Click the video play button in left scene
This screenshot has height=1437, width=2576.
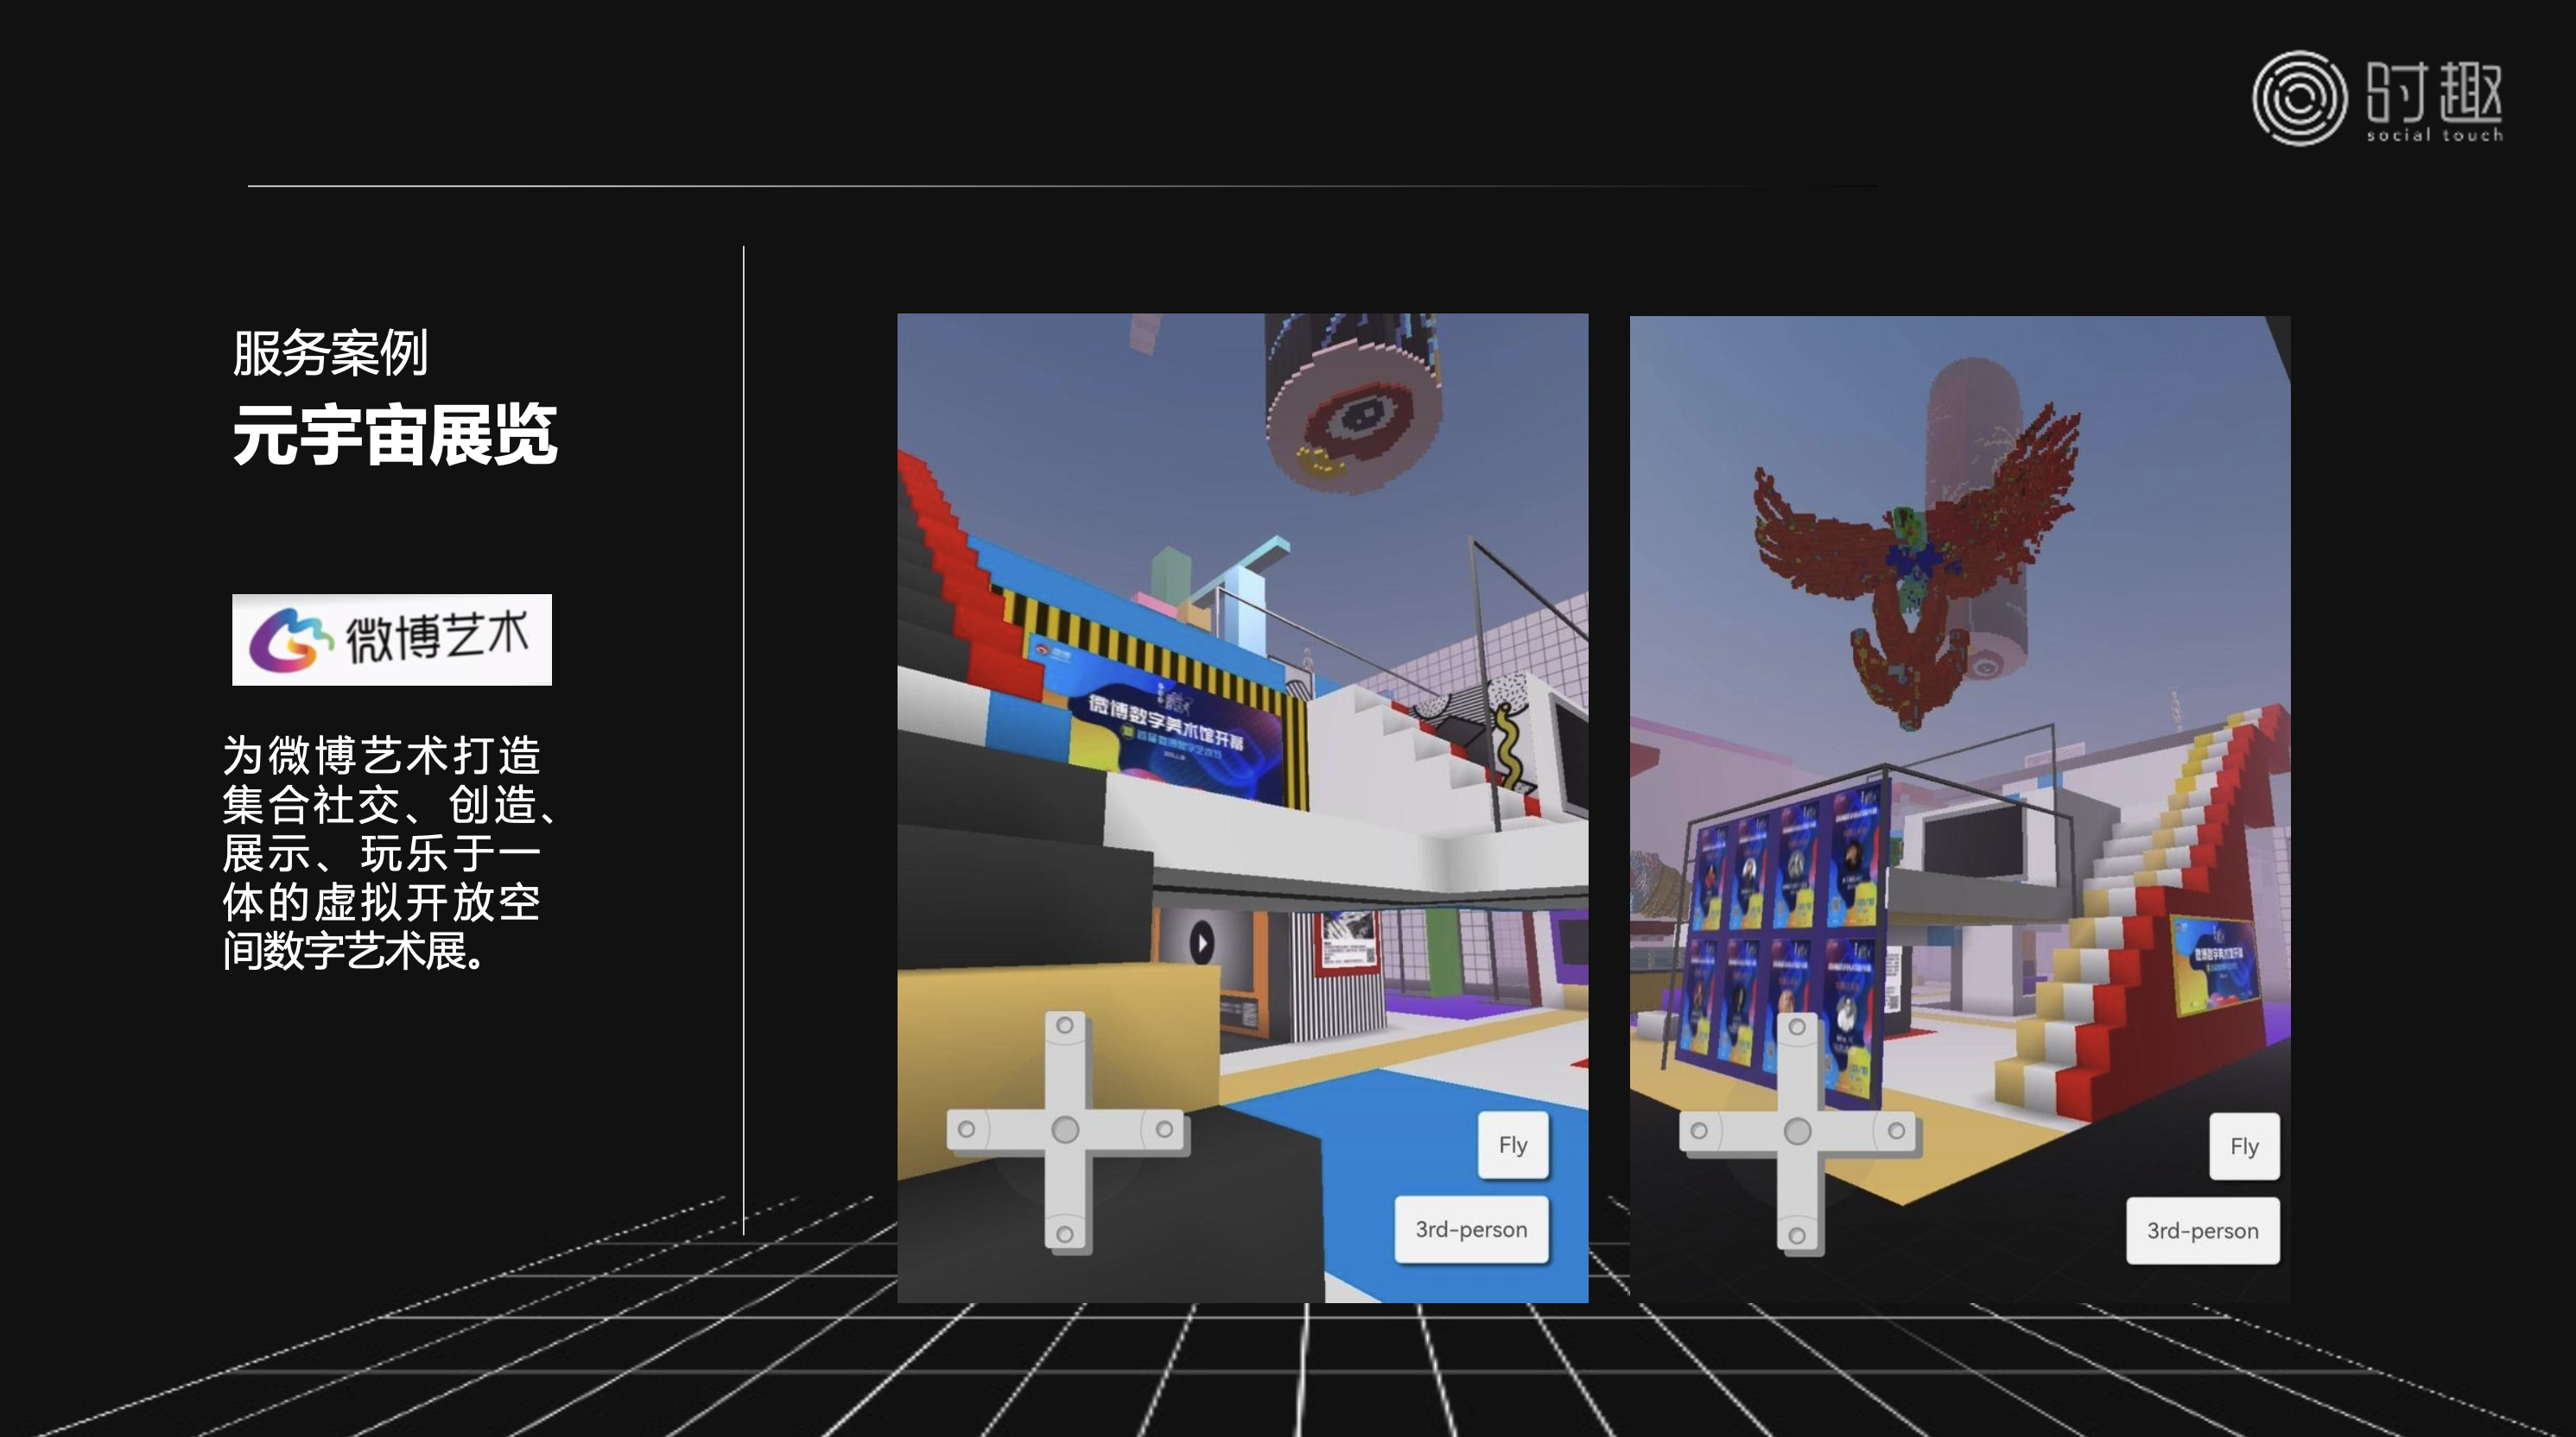coord(1201,942)
